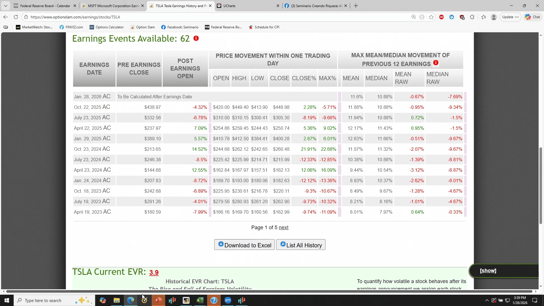The width and height of the screenshot is (544, 306).
Task: Open the AdBlock Plus extension icon
Action: 441,17
